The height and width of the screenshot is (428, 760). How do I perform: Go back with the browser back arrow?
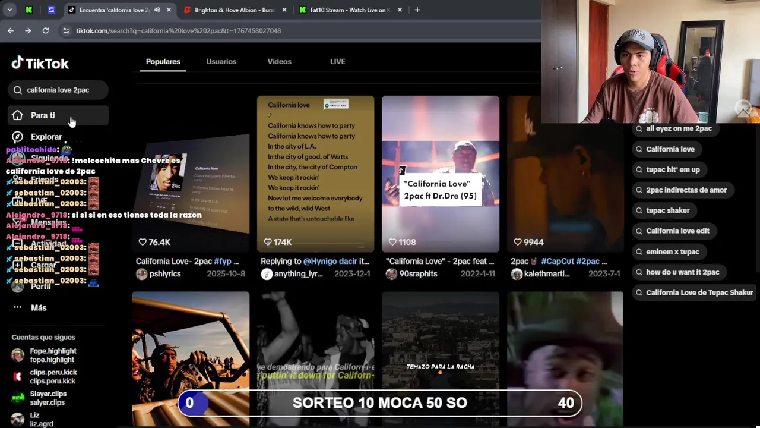click(11, 30)
